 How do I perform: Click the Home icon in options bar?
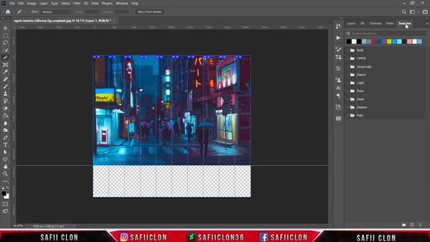tap(8, 12)
